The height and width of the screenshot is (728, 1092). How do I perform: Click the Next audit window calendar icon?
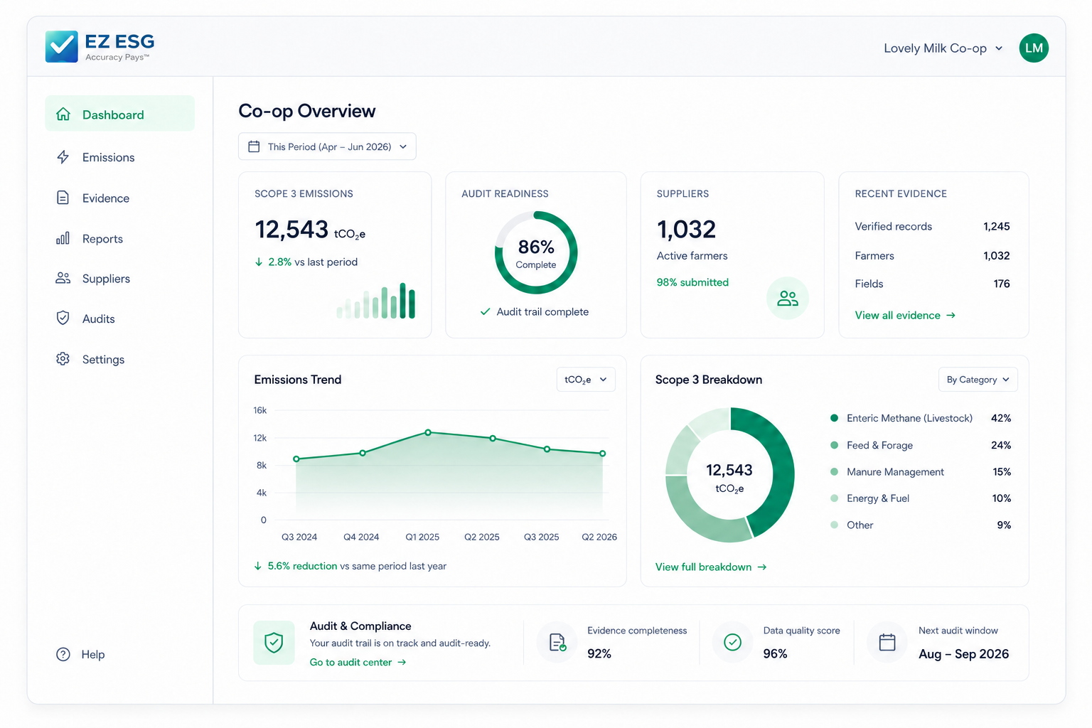887,643
